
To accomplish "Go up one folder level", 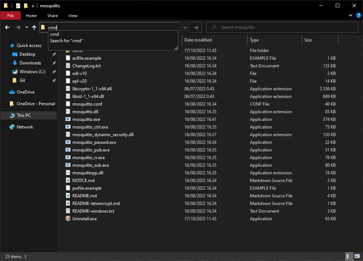I will point(34,27).
